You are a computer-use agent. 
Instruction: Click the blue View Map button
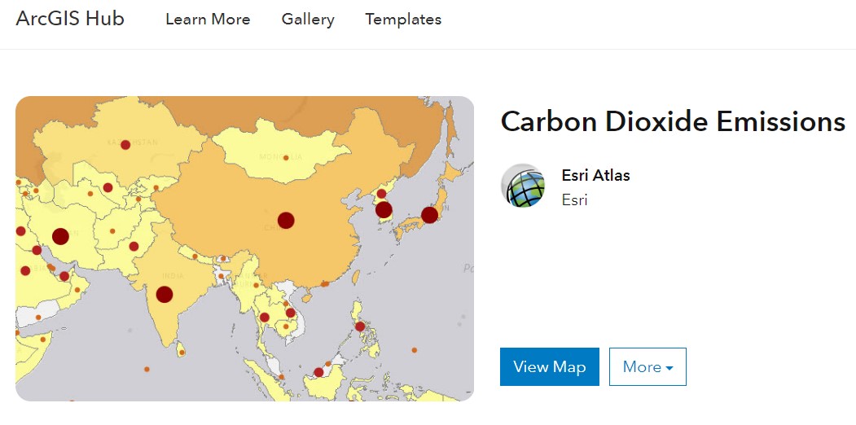click(550, 366)
